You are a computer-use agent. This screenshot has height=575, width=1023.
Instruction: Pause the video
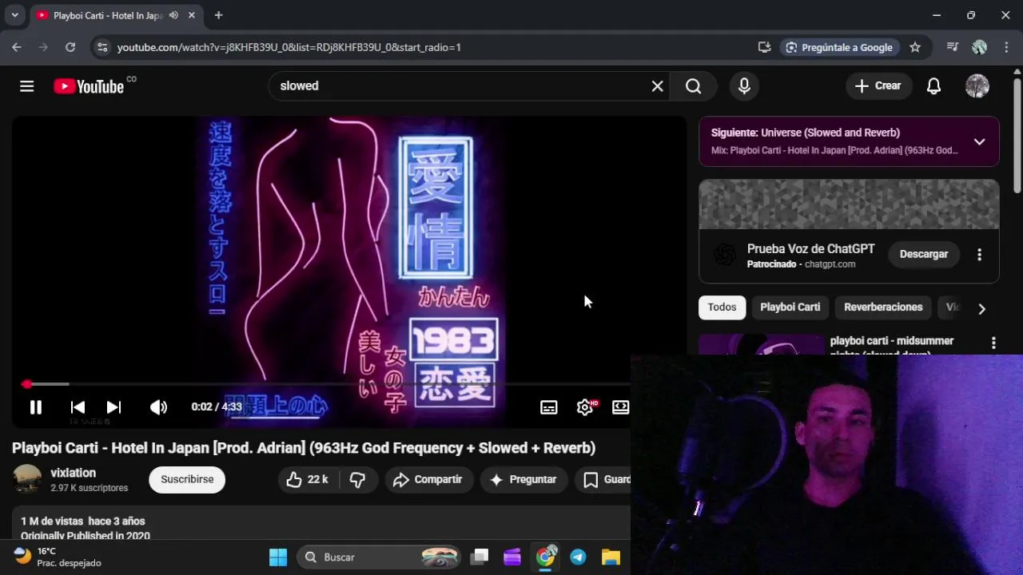pyautogui.click(x=35, y=407)
